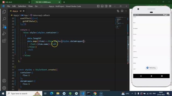Click the VS Code logo icon
The image size is (172, 96).
tap(3, 6)
